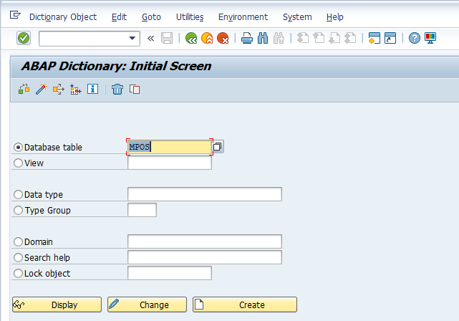
Task: Click the orange Exit icon
Action: point(207,39)
